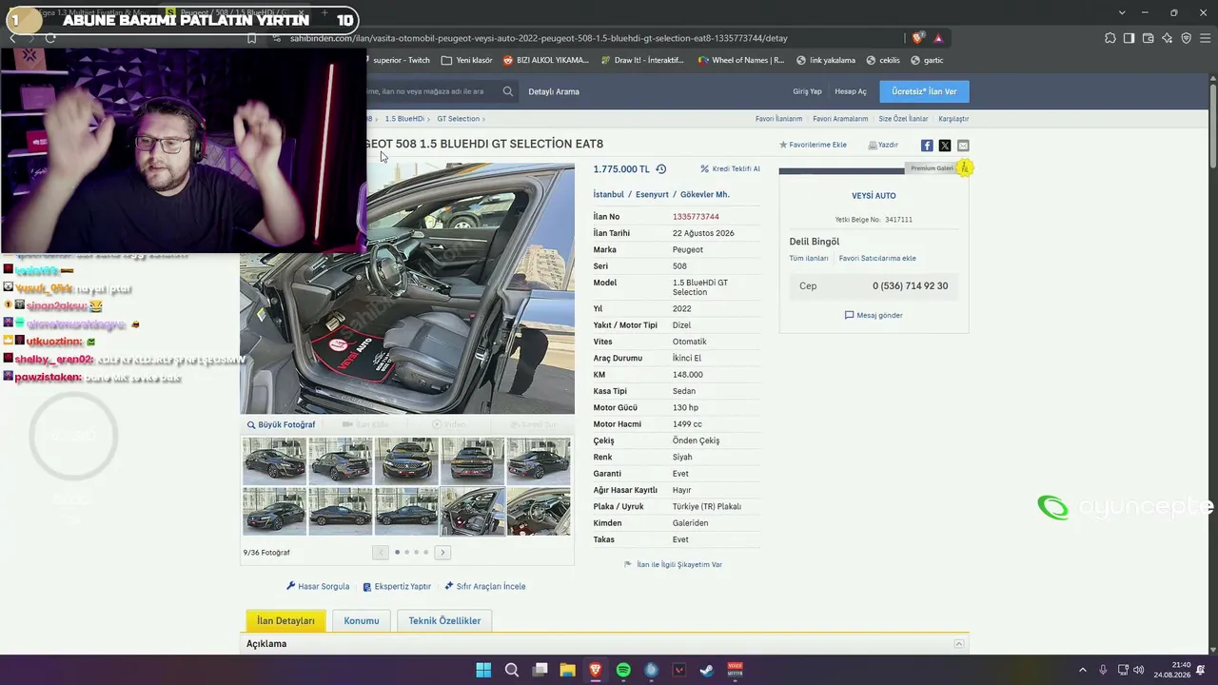Open Windows taskbar search

click(512, 670)
